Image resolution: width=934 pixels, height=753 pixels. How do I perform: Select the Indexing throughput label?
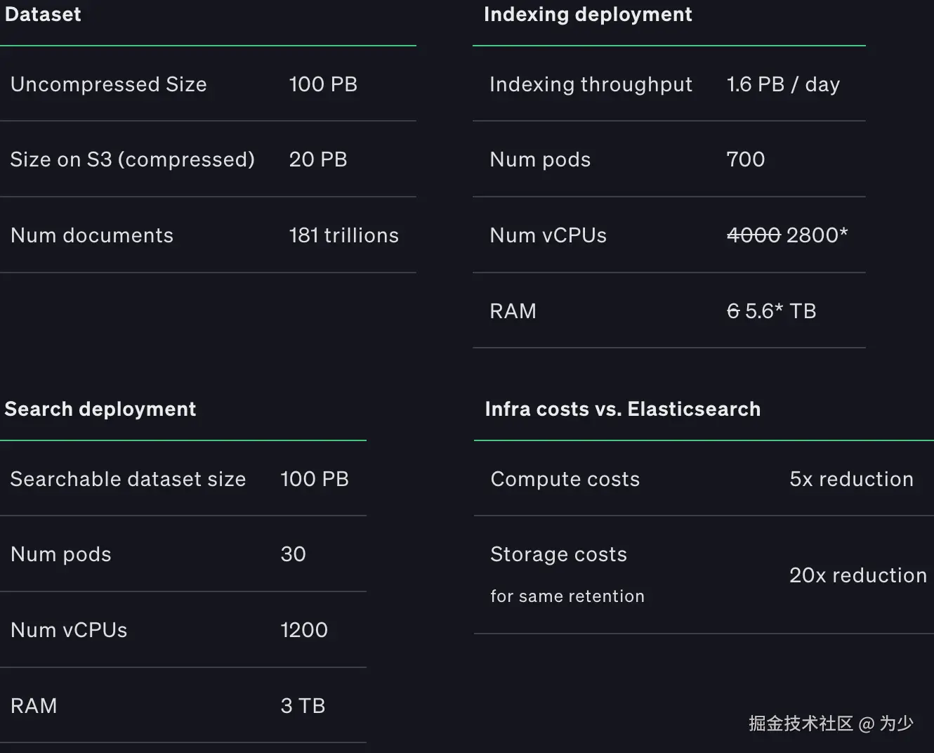click(x=591, y=84)
